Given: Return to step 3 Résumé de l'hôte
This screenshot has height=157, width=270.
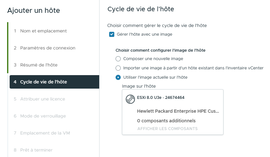Looking at the screenshot, I should tap(39, 65).
